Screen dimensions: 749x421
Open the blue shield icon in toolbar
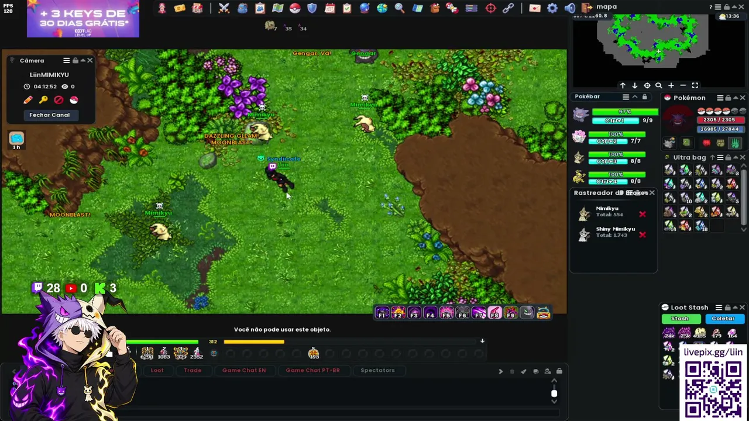(312, 8)
